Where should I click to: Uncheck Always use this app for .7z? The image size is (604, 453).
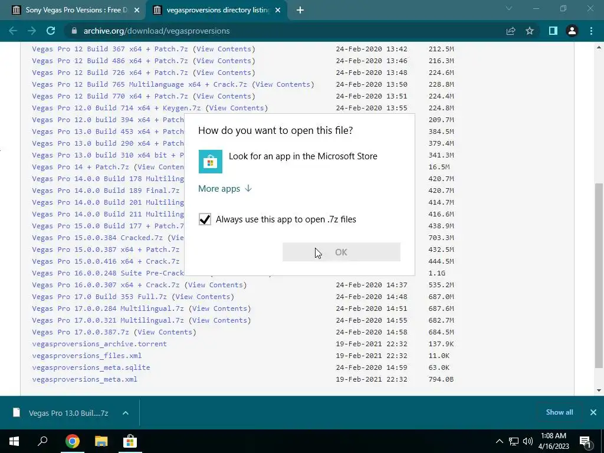pyautogui.click(x=205, y=219)
